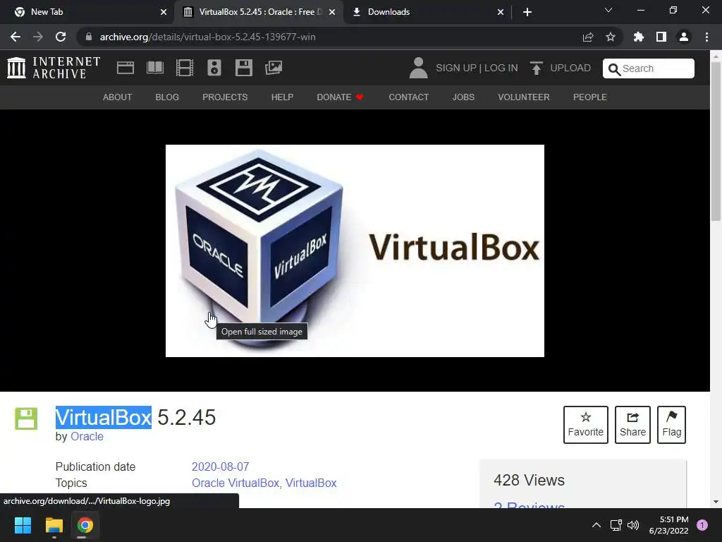Click the page vertical scrollbar thumb
Screen dimensions: 722x542
click(x=716, y=143)
